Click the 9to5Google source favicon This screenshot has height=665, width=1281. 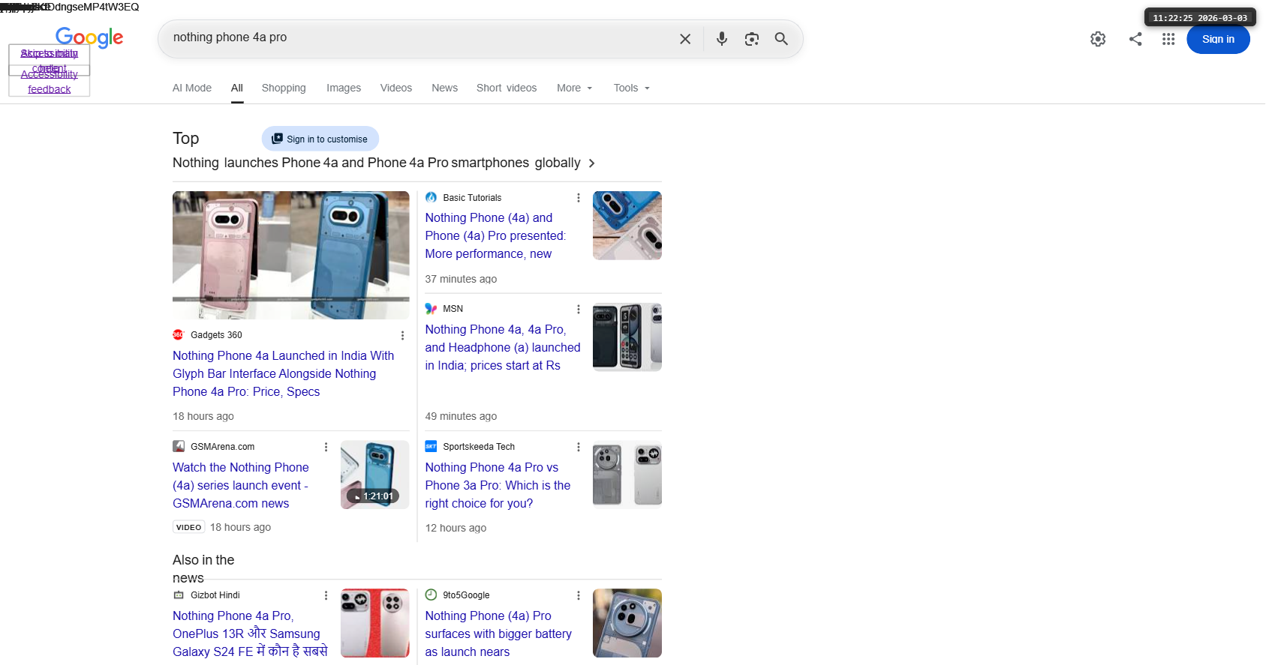point(431,595)
